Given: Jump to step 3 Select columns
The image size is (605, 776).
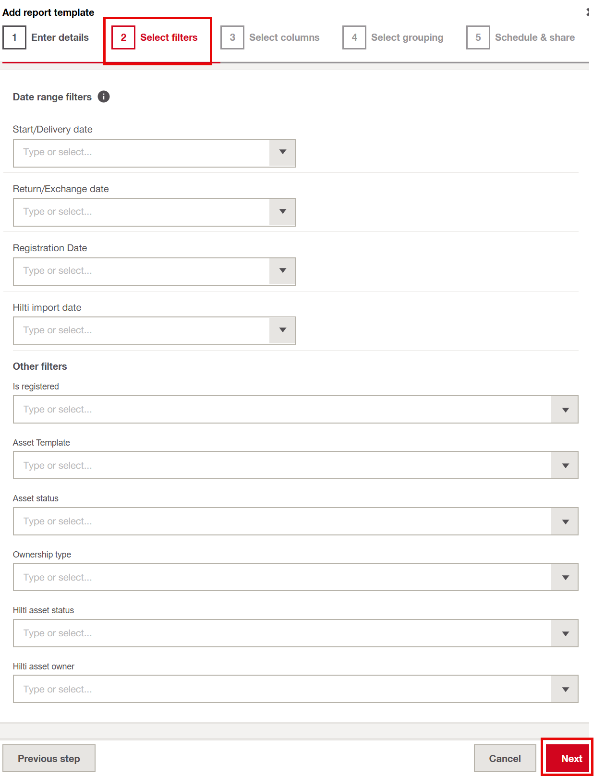Looking at the screenshot, I should click(271, 37).
